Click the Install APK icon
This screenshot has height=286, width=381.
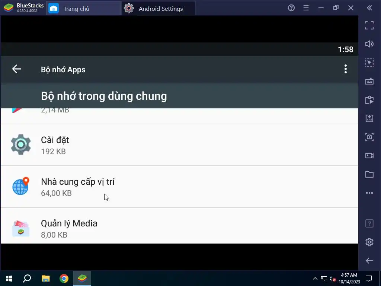[x=369, y=118]
